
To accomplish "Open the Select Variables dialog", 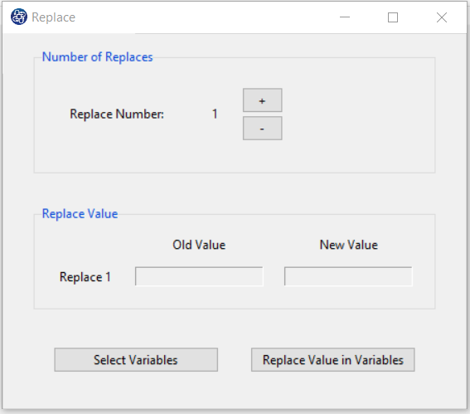I will (x=136, y=360).
